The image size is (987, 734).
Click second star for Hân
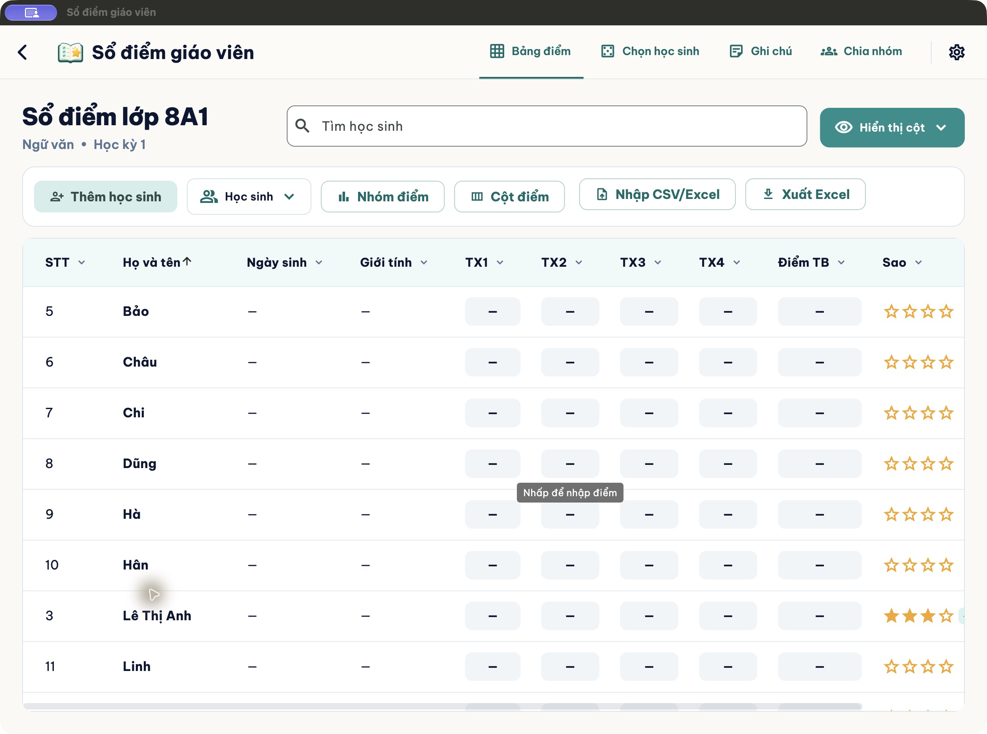coord(910,565)
